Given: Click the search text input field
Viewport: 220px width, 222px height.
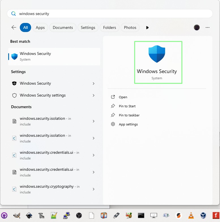Looking at the screenshot, I should coord(113,14).
